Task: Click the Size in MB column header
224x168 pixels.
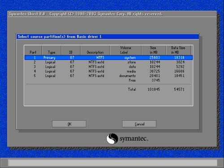Action: click(154, 50)
